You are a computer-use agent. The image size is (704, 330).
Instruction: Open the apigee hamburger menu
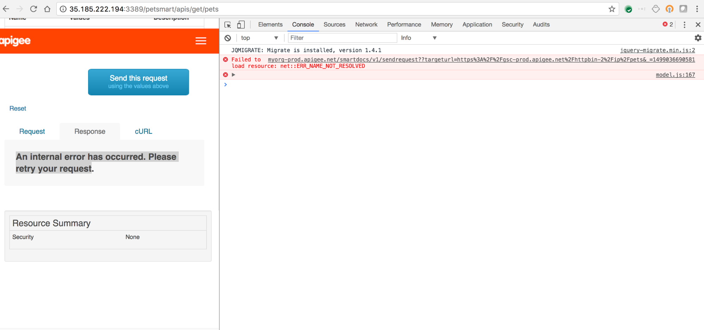[201, 41]
